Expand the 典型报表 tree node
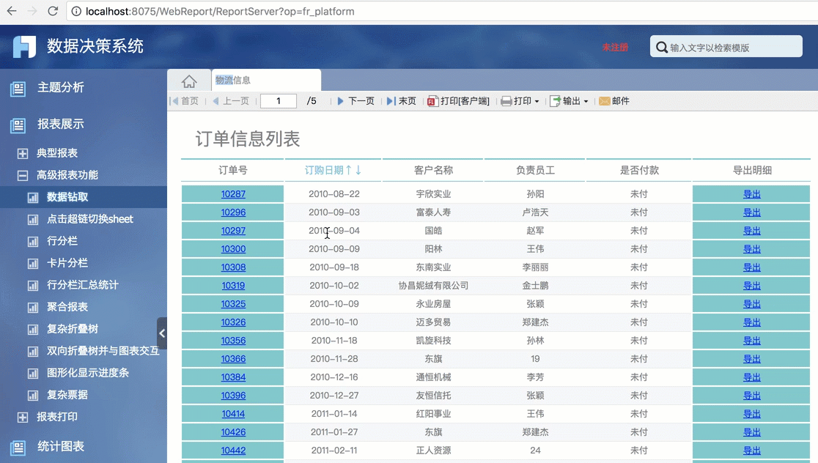Image resolution: width=818 pixels, height=463 pixels. pyautogui.click(x=23, y=154)
